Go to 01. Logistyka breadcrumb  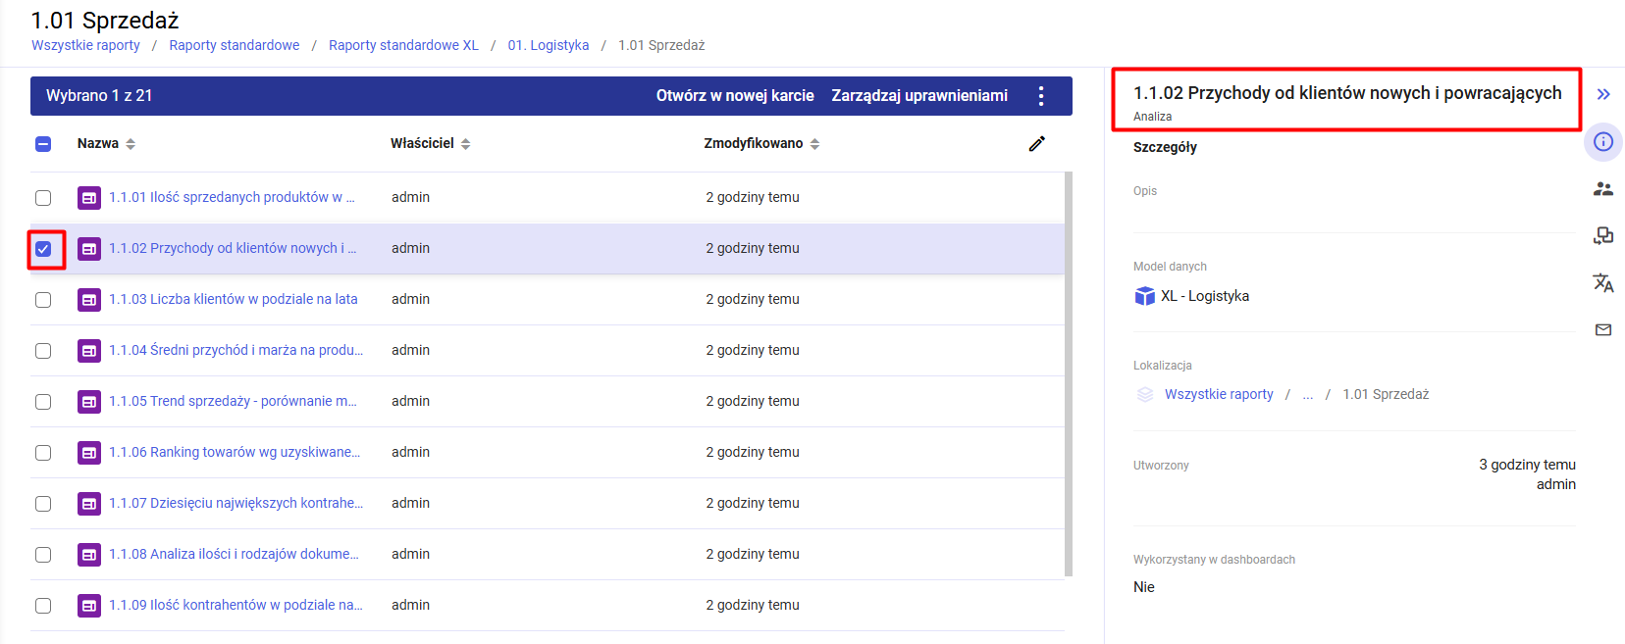(549, 45)
